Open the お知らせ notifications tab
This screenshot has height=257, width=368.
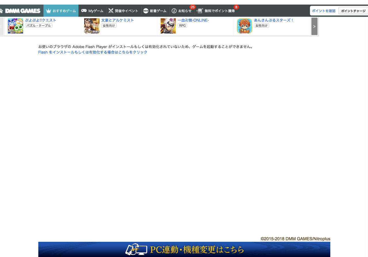click(x=182, y=11)
